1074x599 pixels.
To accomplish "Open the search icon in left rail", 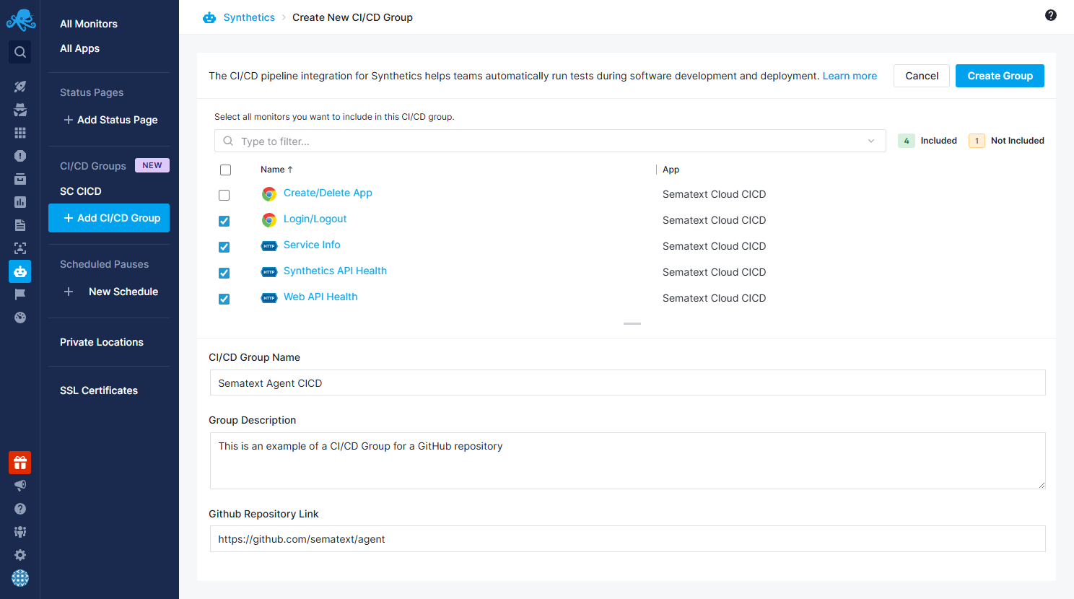I will click(x=20, y=52).
